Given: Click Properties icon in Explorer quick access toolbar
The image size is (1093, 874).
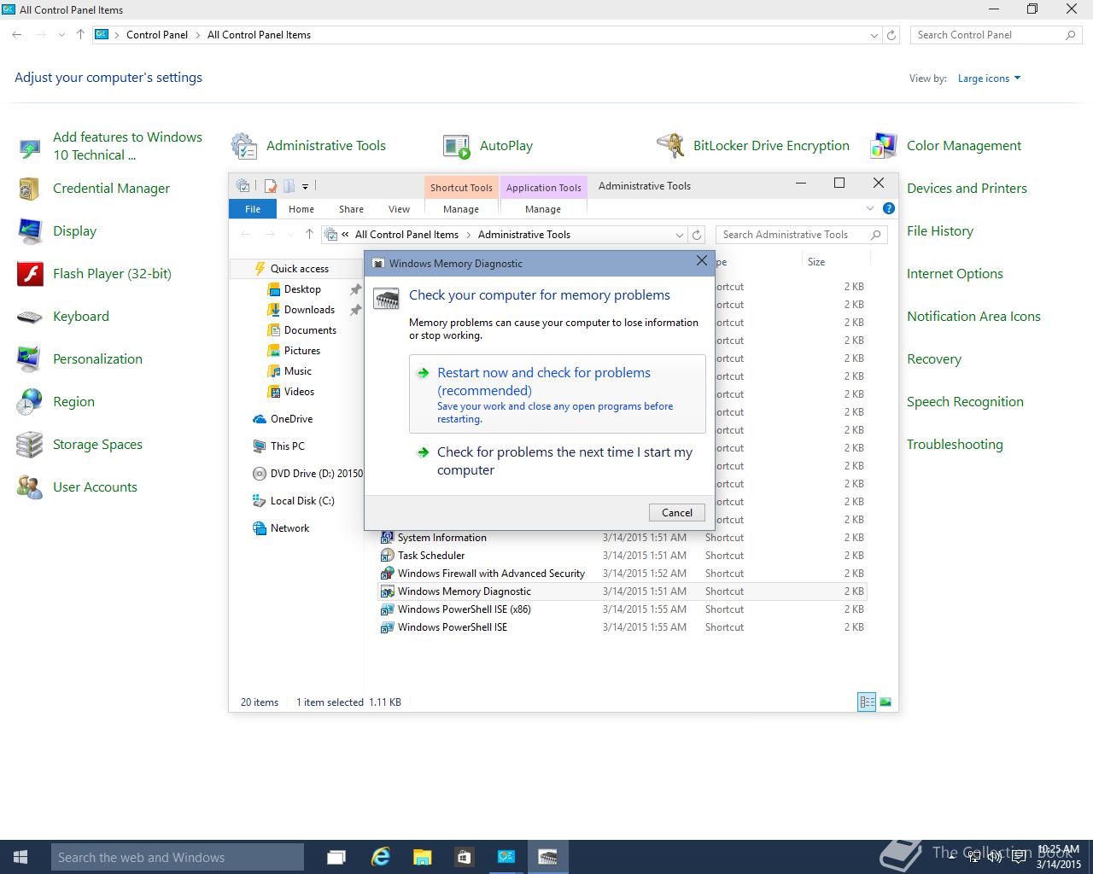Looking at the screenshot, I should coord(271,185).
